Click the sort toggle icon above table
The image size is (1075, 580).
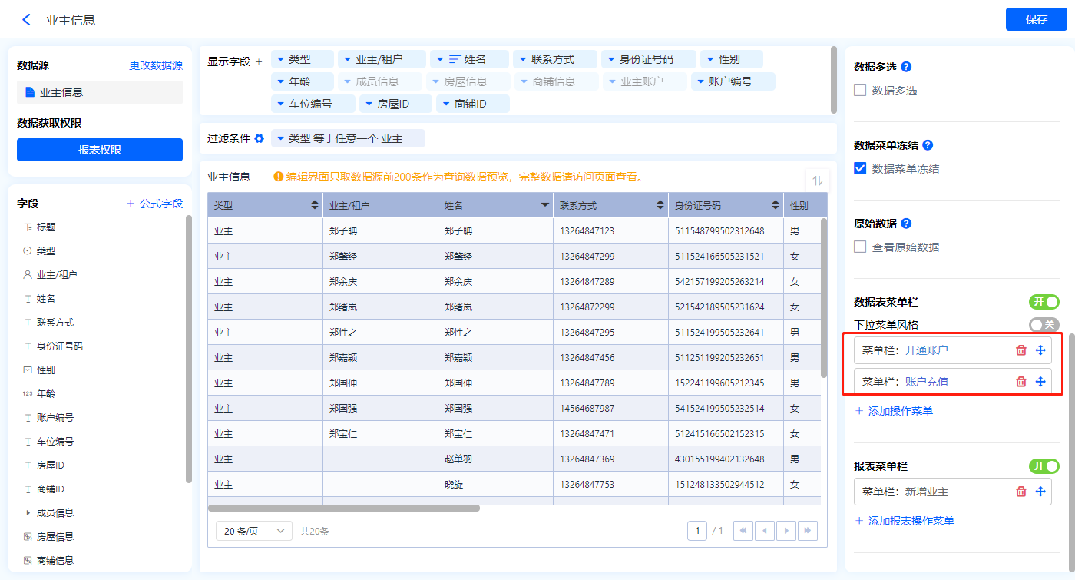[817, 181]
